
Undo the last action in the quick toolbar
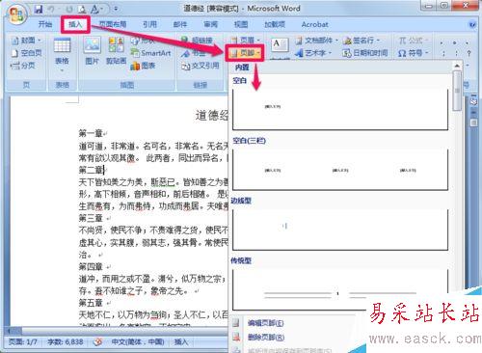coord(51,9)
